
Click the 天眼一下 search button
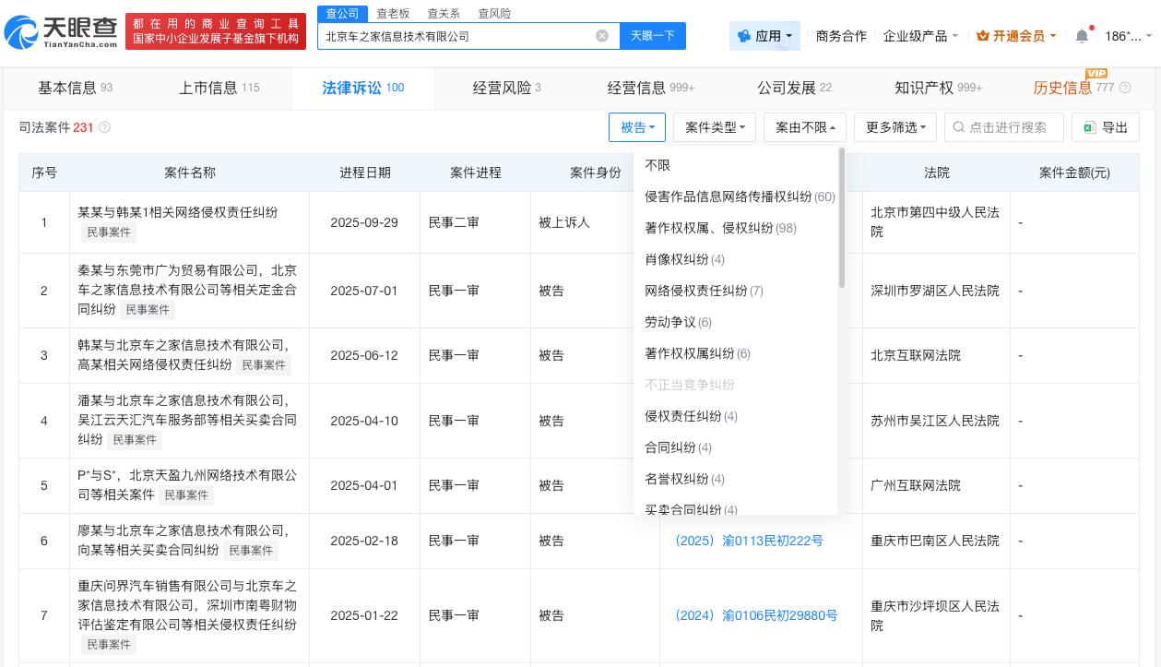[x=653, y=36]
